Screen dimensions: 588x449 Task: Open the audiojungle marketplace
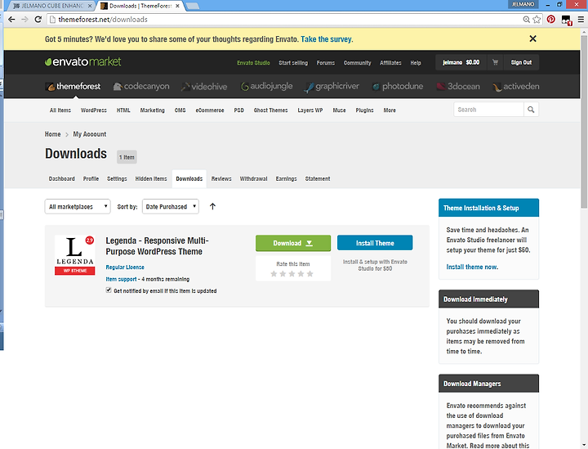coord(266,87)
